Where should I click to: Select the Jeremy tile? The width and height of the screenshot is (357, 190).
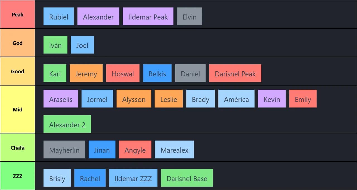click(x=86, y=73)
